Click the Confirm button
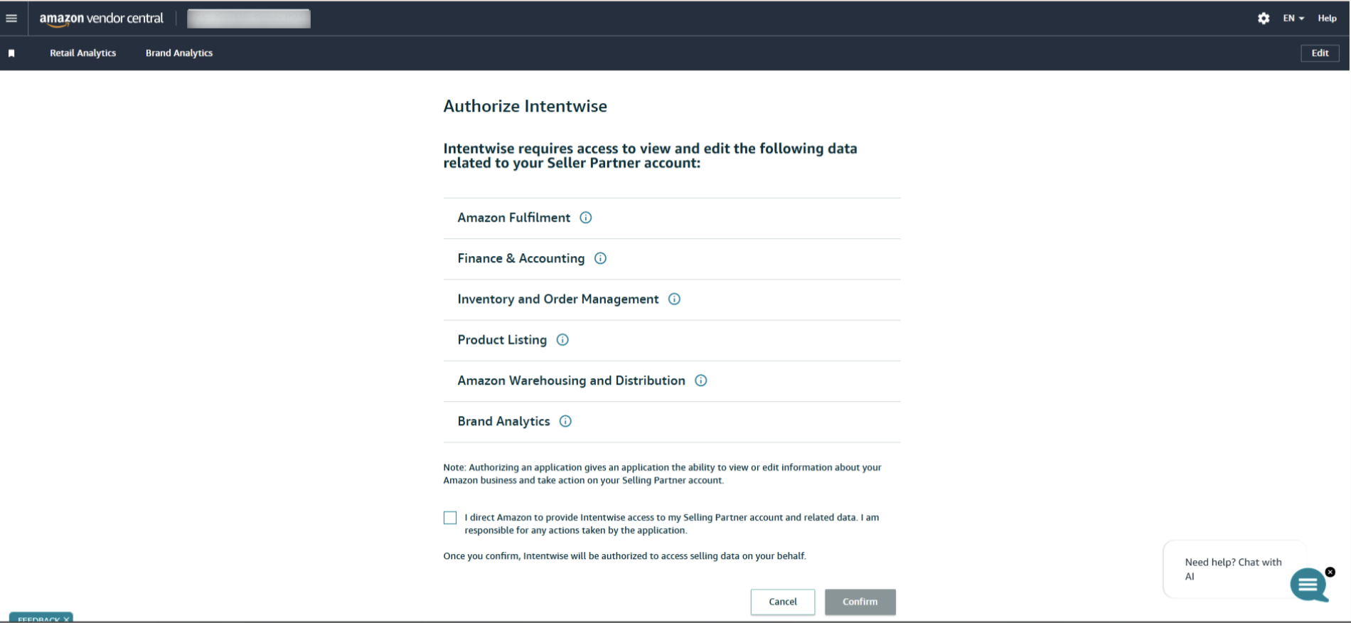 click(x=860, y=602)
